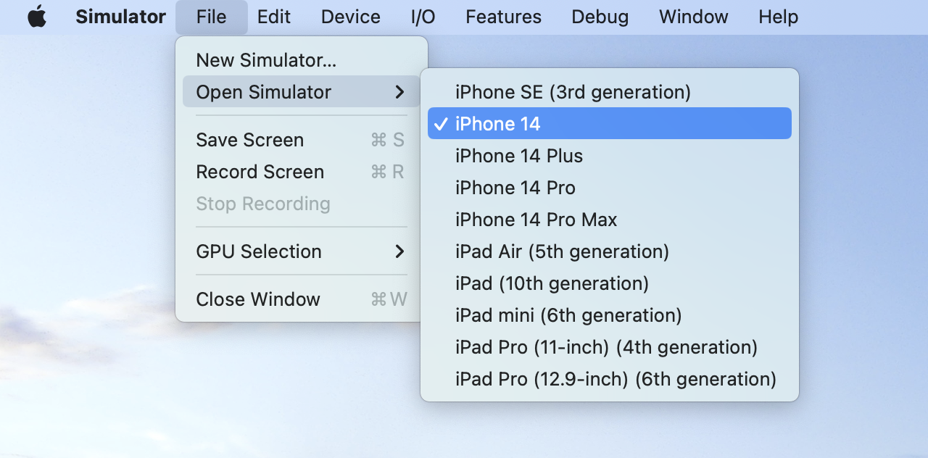The width and height of the screenshot is (928, 458).
Task: Click Save Screen menu entry
Action: [302, 140]
